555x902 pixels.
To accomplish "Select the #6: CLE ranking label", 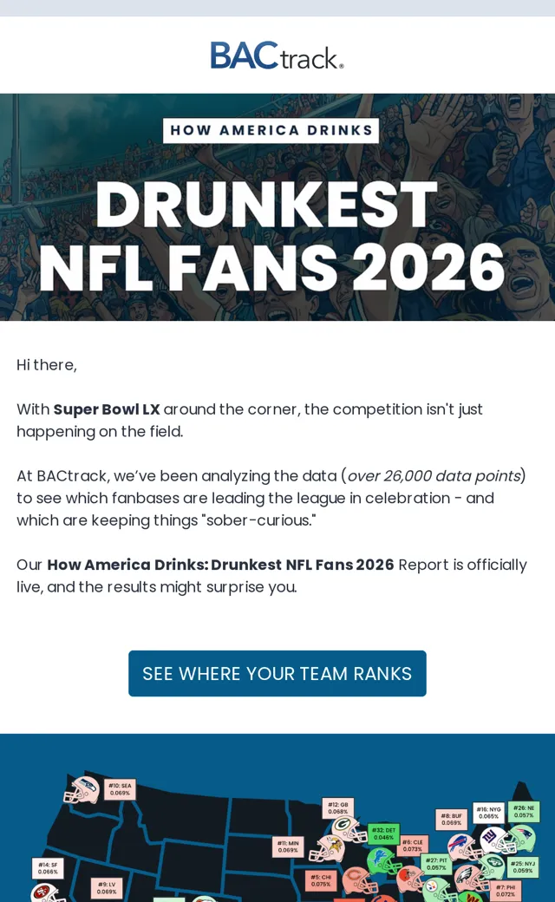I will (x=413, y=845).
